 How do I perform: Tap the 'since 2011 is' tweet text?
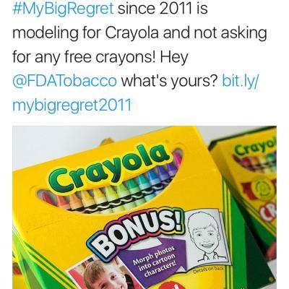pyautogui.click(x=163, y=9)
